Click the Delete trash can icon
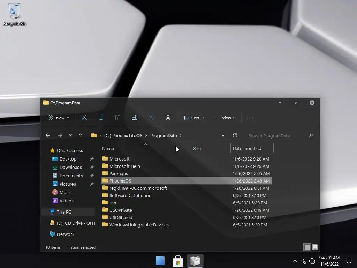The height and width of the screenshot is (268, 357). click(168, 118)
